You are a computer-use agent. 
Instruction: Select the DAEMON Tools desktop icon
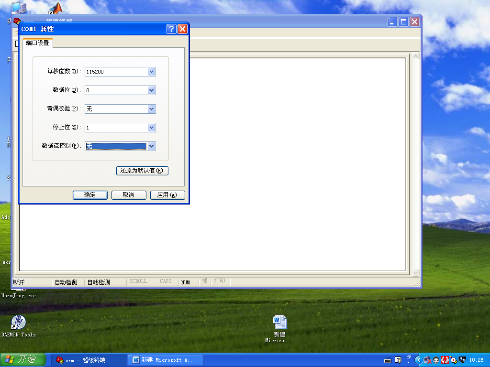[19, 326]
